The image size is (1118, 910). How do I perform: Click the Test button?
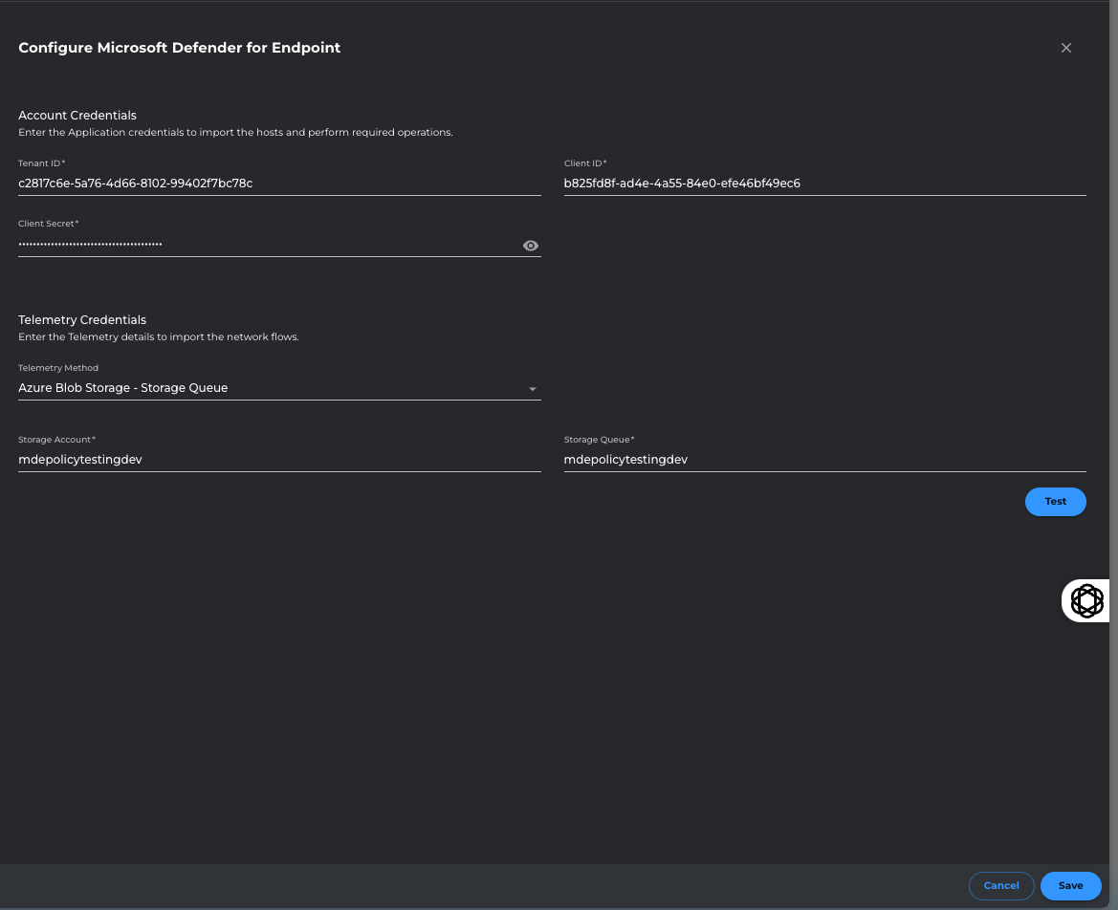coord(1055,502)
